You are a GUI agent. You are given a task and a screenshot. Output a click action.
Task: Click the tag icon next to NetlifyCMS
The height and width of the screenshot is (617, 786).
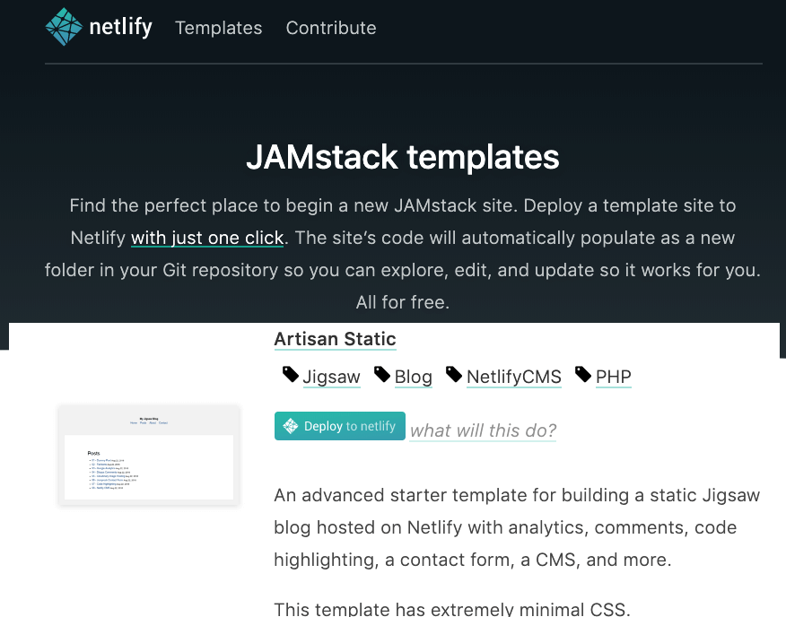coord(454,374)
